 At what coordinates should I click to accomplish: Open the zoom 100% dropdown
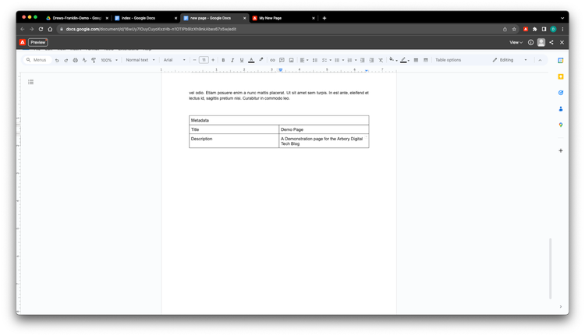tap(109, 60)
